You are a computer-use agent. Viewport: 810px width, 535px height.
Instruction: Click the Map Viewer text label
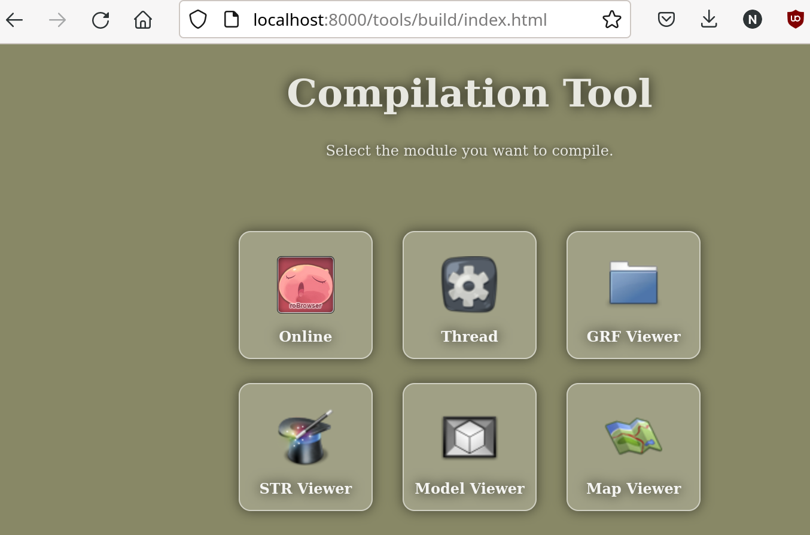pyautogui.click(x=633, y=488)
